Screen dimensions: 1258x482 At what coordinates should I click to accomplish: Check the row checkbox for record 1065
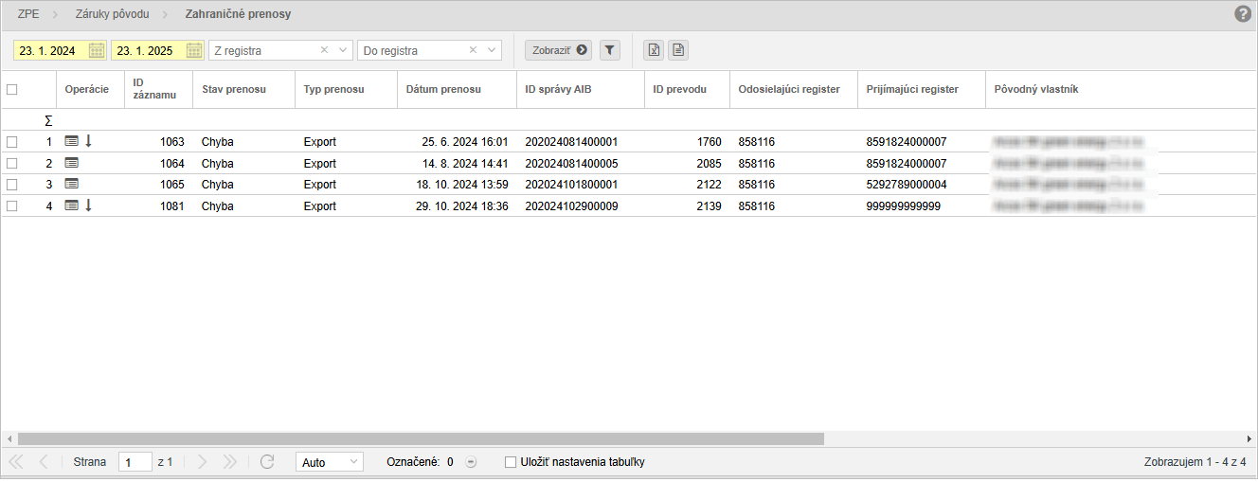[x=12, y=185]
